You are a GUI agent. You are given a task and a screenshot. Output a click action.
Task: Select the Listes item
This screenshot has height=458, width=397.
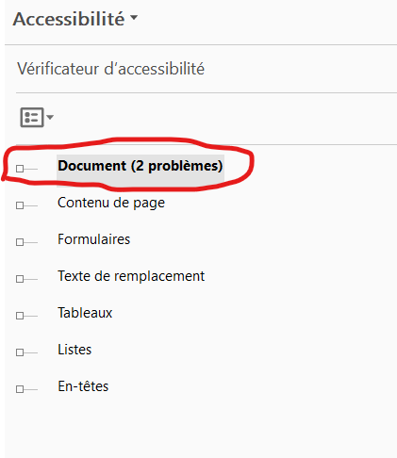click(x=74, y=350)
